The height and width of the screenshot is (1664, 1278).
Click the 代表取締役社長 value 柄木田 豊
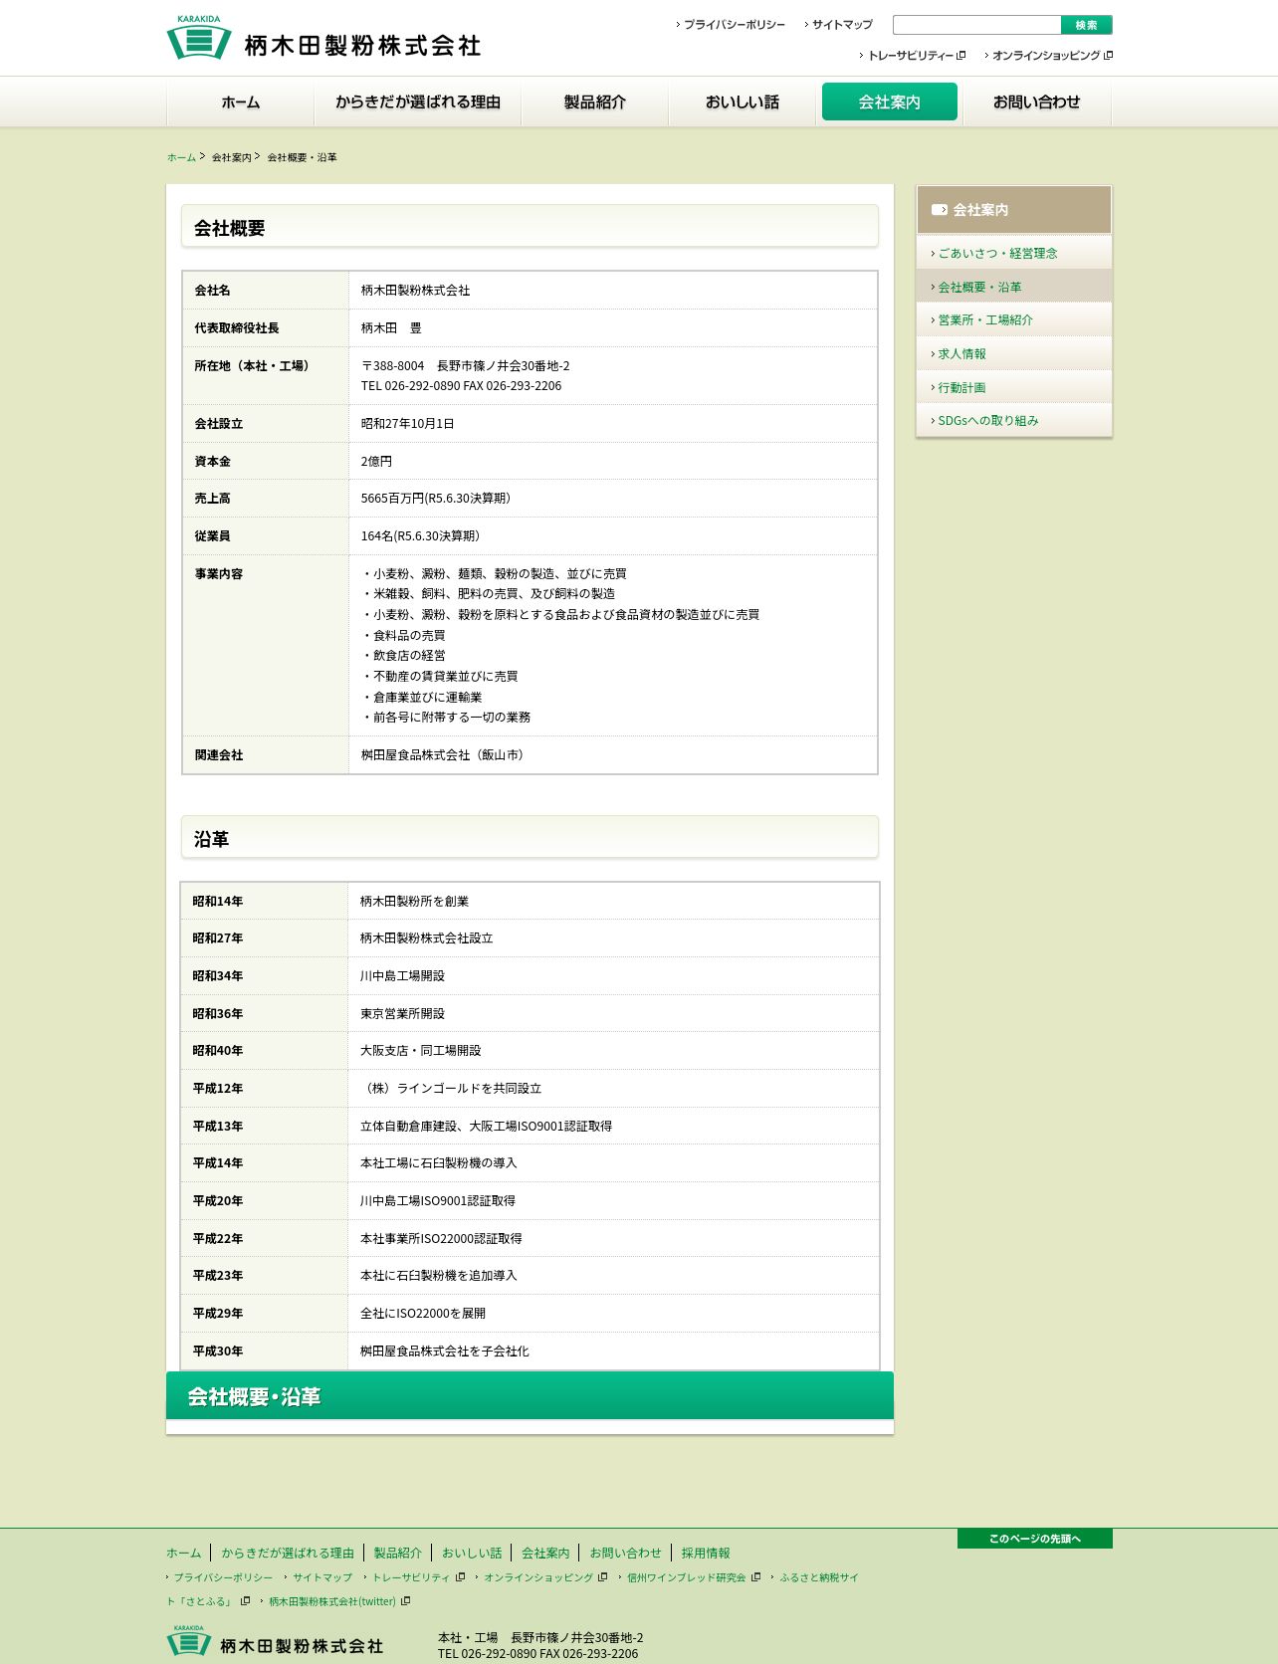click(391, 328)
